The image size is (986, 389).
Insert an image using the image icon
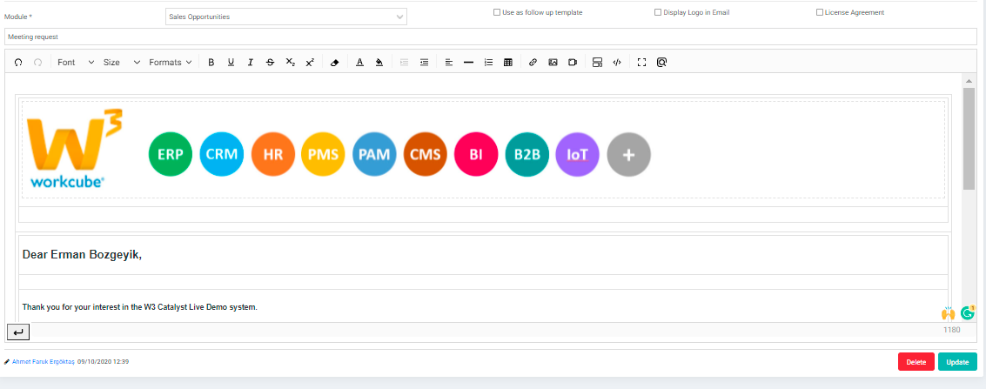click(x=553, y=62)
